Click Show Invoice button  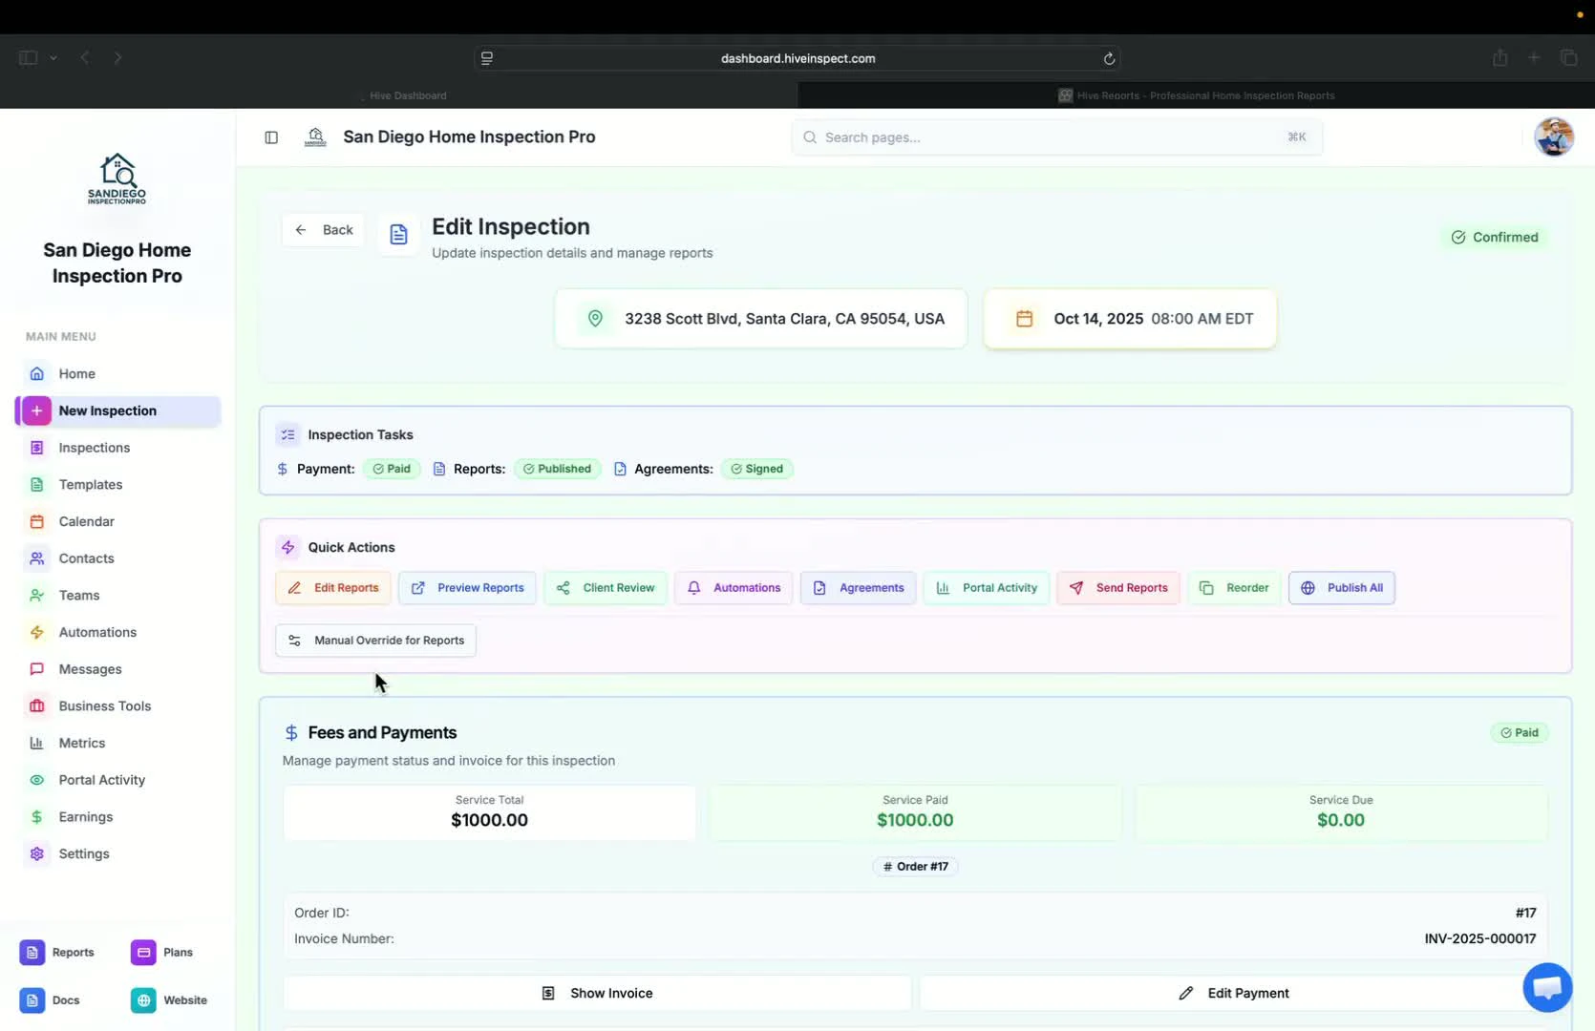[x=597, y=994]
